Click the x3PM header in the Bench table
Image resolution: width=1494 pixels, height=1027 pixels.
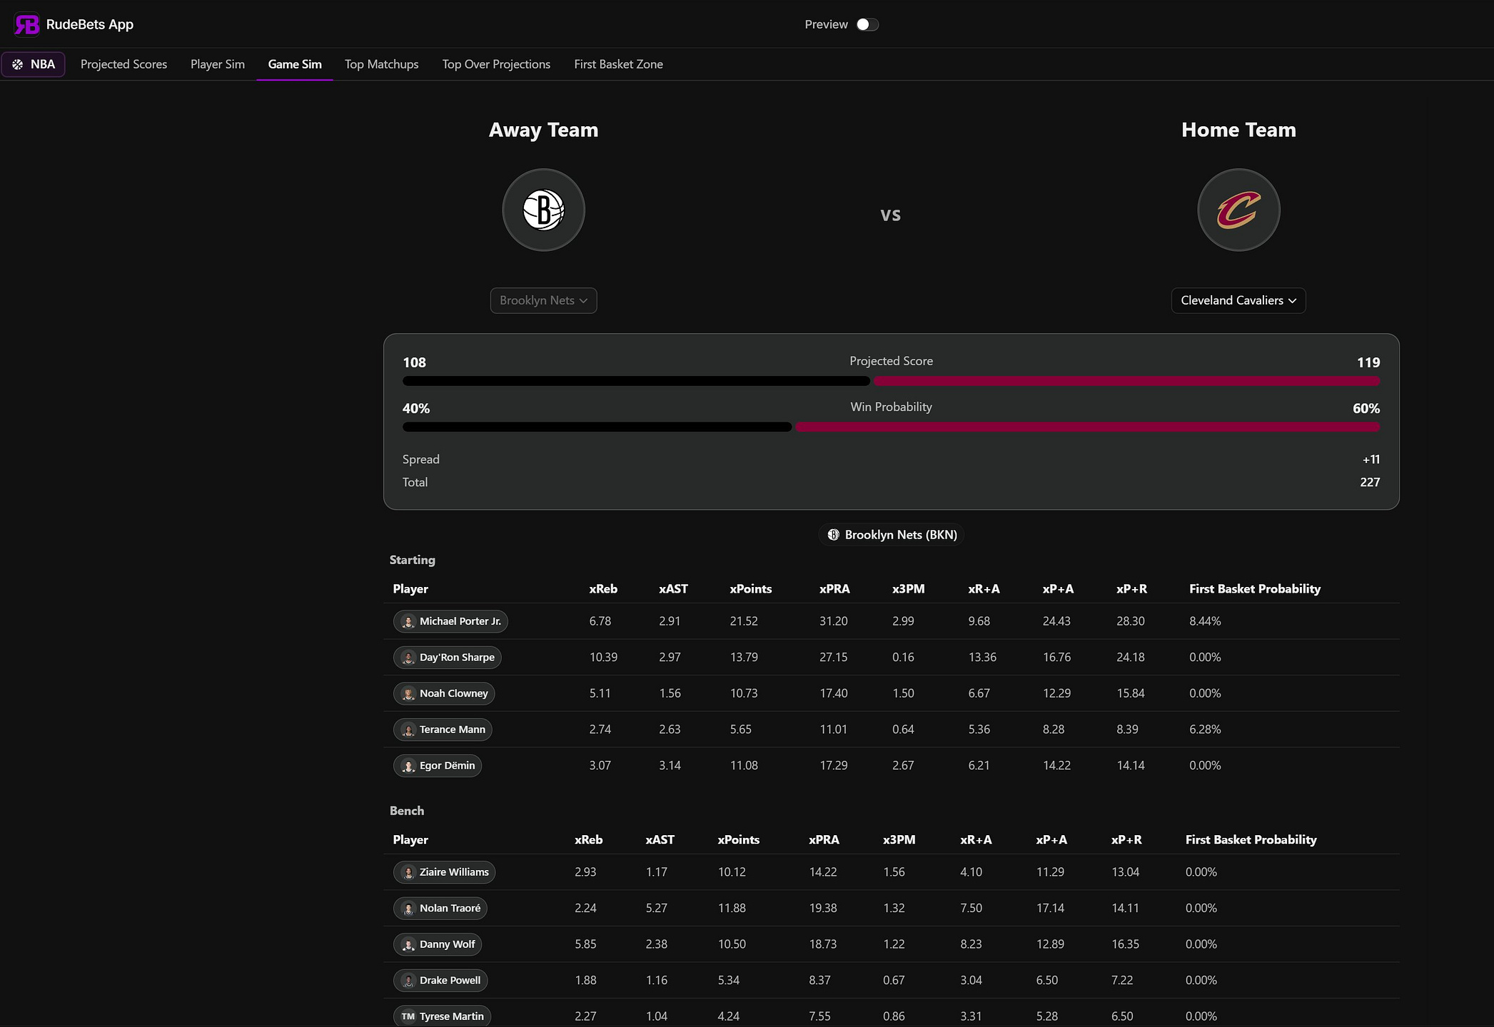(899, 840)
